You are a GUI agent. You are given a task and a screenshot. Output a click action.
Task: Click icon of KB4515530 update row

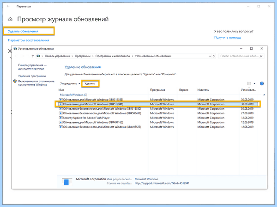(x=60, y=109)
